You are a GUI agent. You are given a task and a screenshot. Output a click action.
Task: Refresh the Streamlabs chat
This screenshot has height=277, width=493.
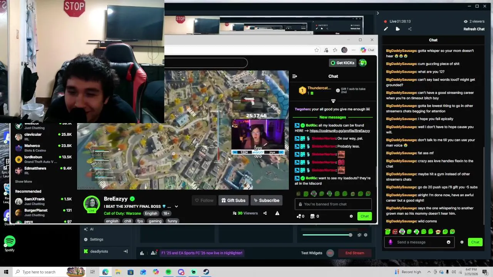(474, 29)
